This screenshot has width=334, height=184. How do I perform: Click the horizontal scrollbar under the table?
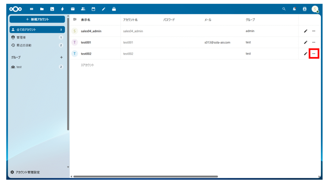[x=145, y=177]
